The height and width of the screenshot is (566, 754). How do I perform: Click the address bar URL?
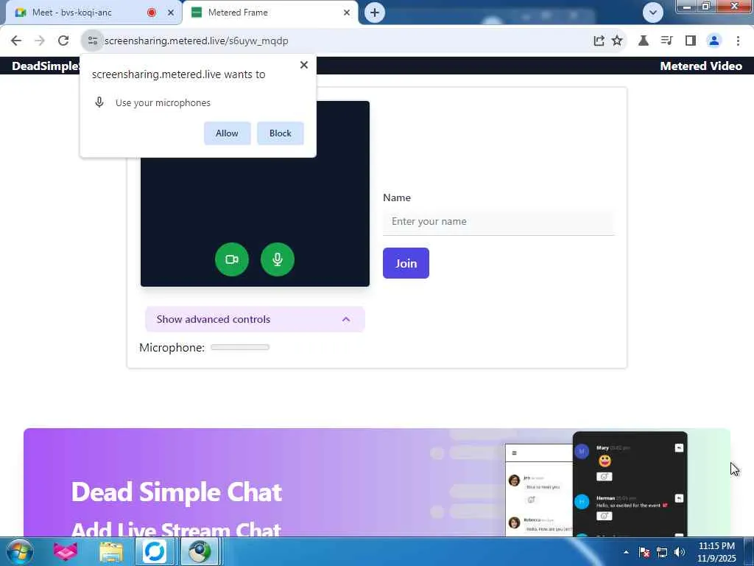click(x=196, y=41)
